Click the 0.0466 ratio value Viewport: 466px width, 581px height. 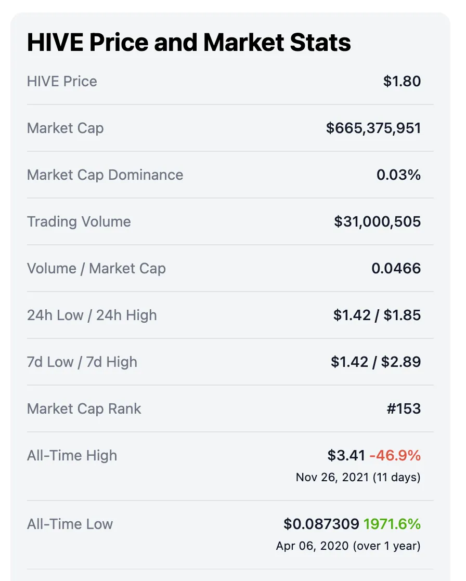pyautogui.click(x=396, y=268)
